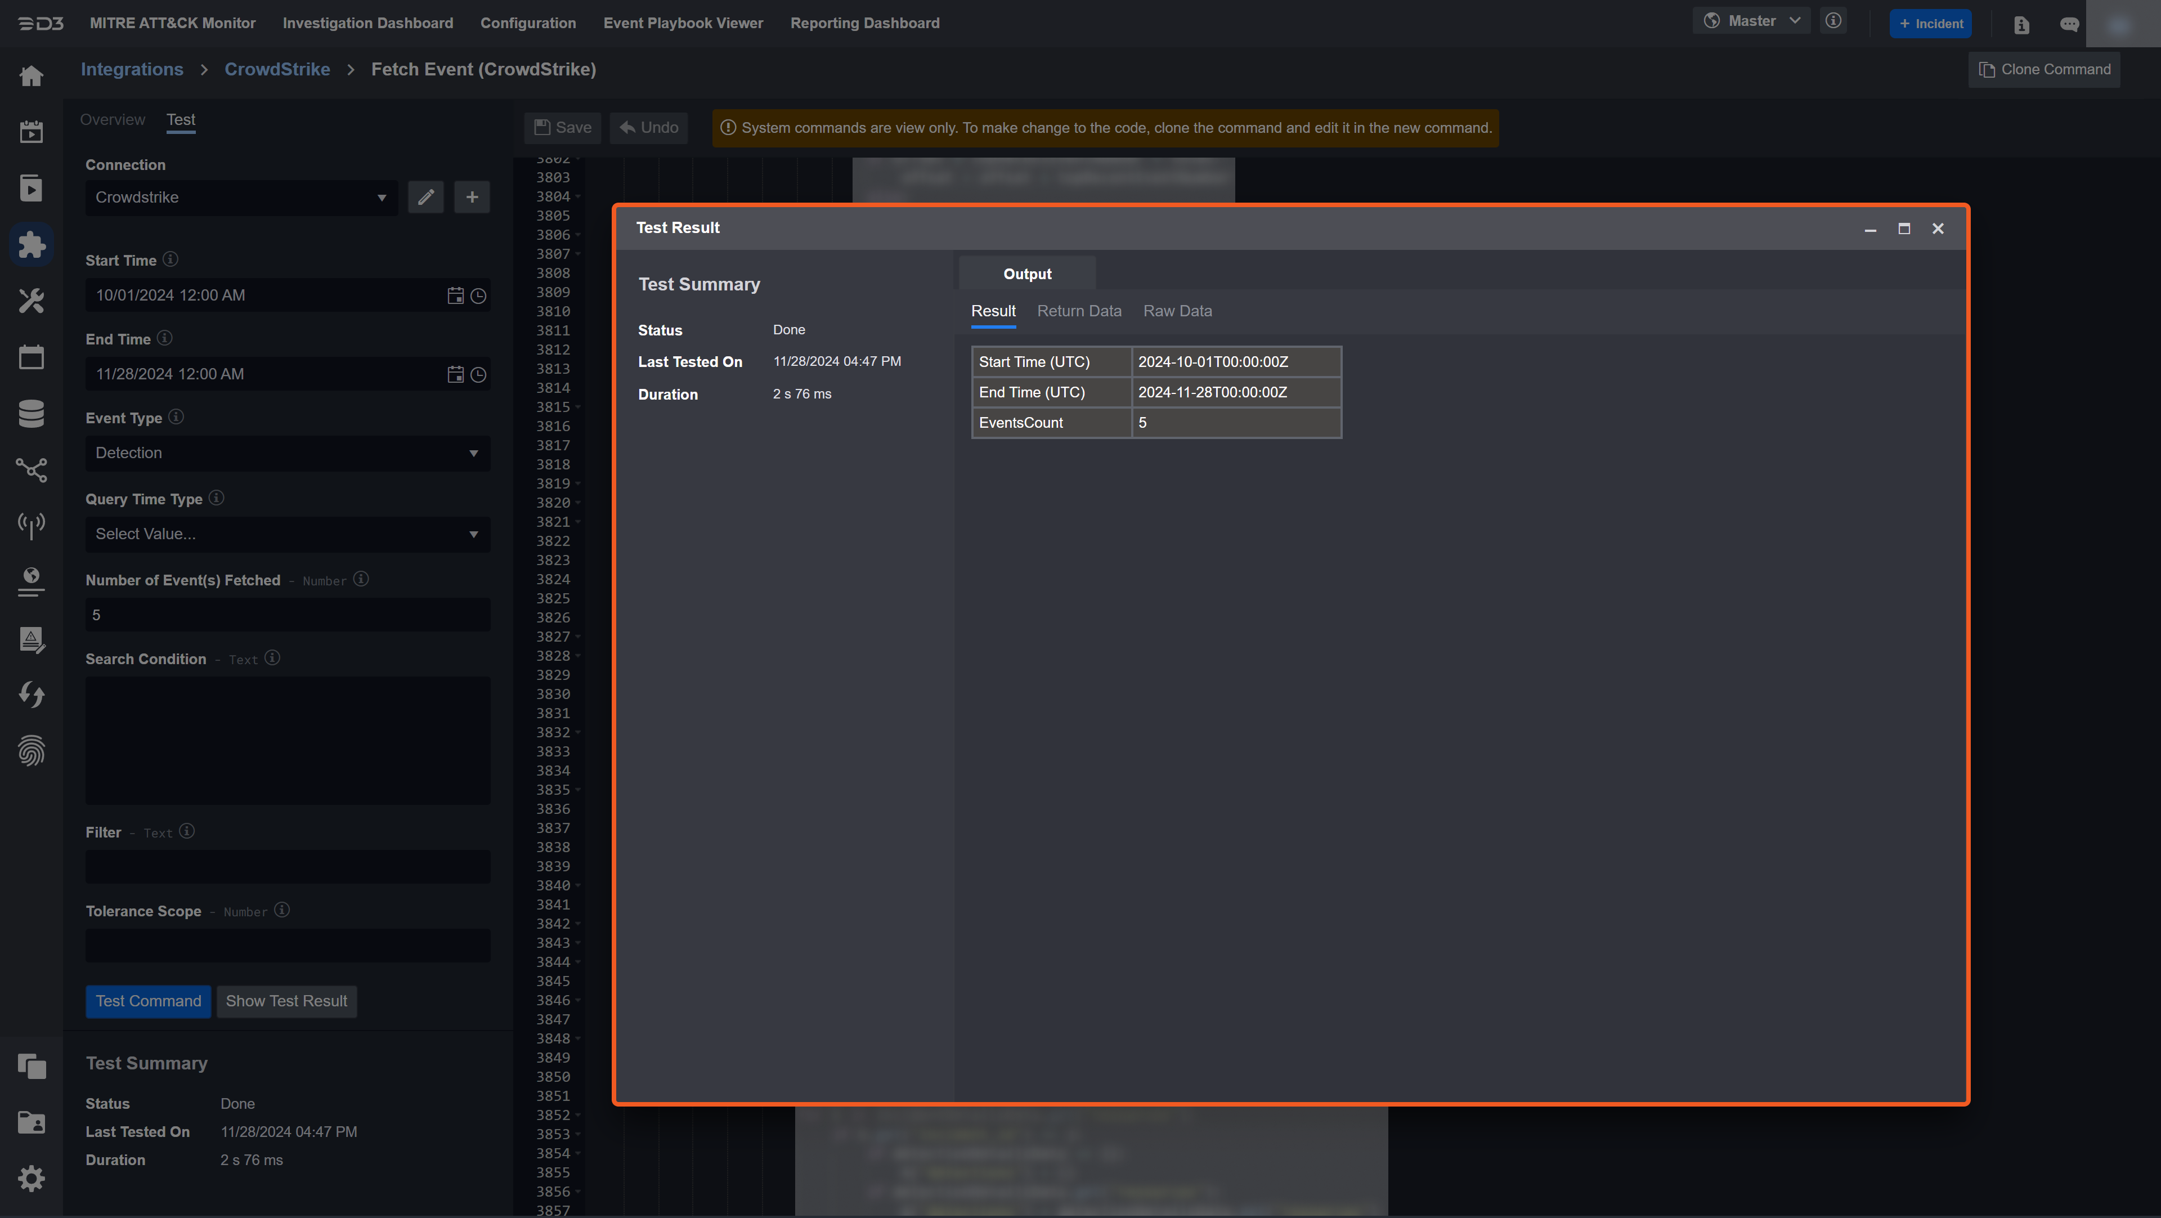
Task: Open the Master site dropdown
Action: 1752,21
